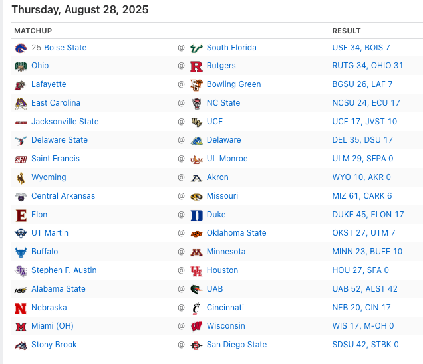The width and height of the screenshot is (423, 364).
Task: Go to the East Carolina team link
Action: tap(56, 103)
